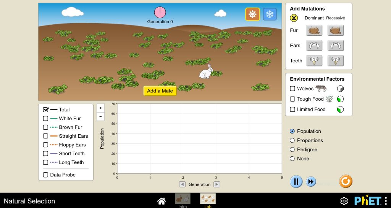Switch to the Intro screen tab
The image size is (391, 208).
click(183, 200)
